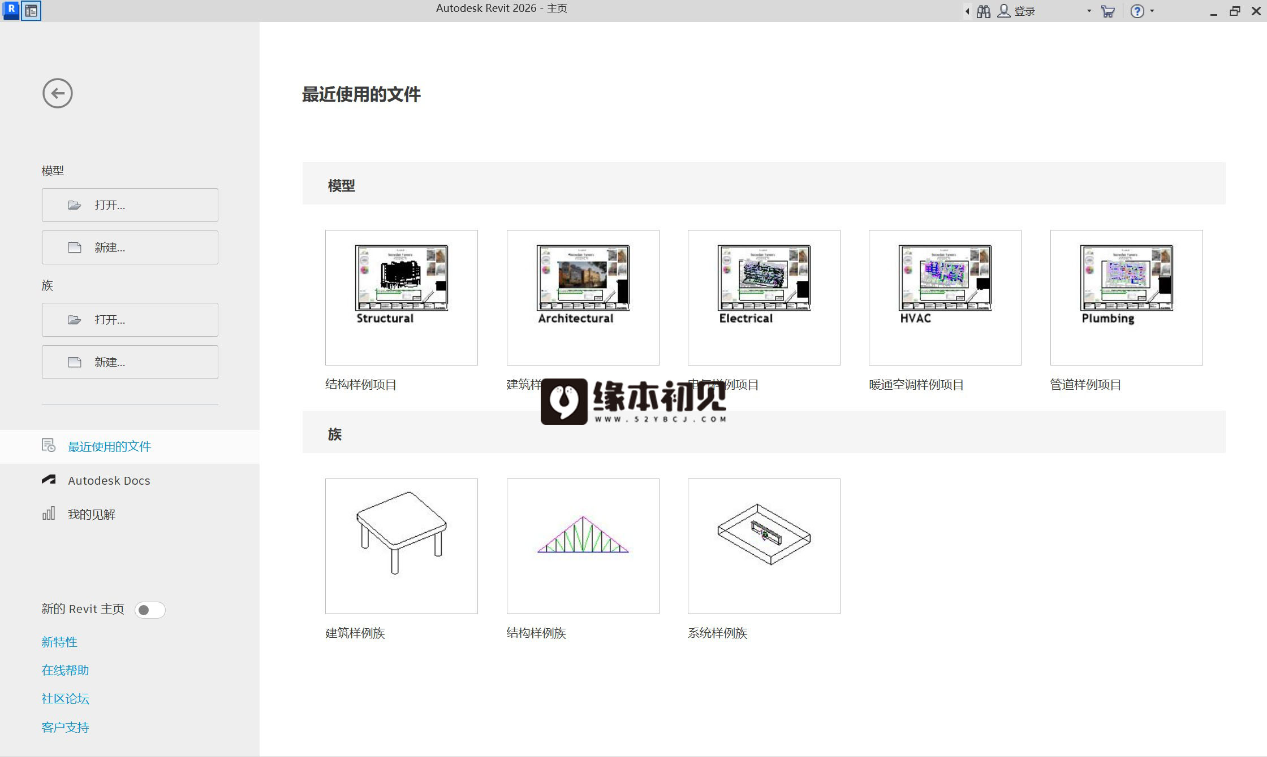This screenshot has height=757, width=1267.
Task: Open the truss 结构样例族 thumbnail
Action: 583,546
